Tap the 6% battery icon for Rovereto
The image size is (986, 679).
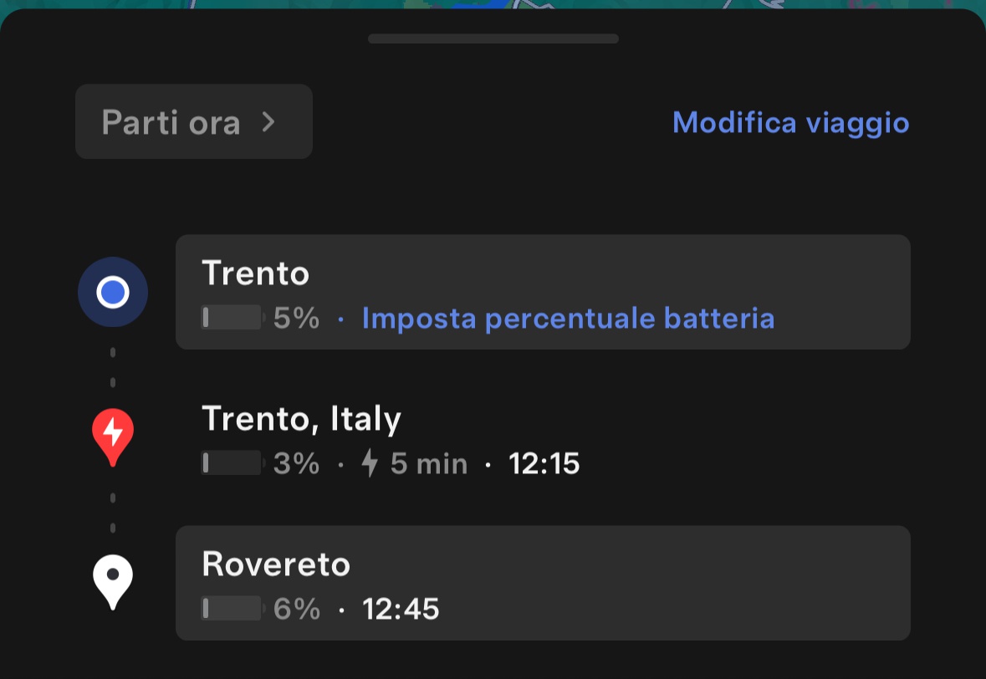click(232, 609)
